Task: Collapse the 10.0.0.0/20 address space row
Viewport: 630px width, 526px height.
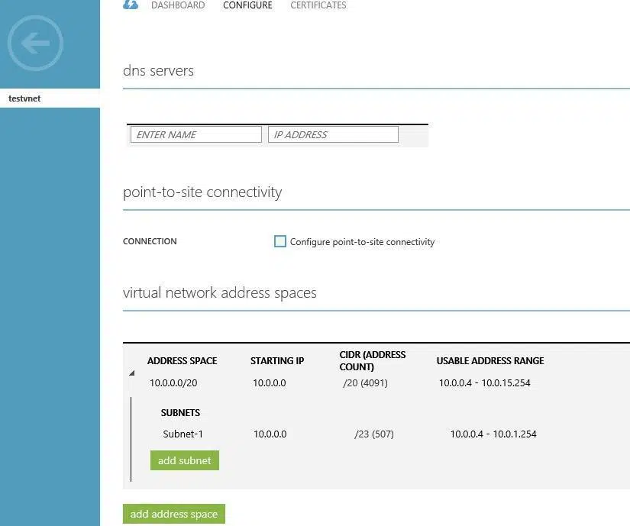Action: tap(131, 373)
